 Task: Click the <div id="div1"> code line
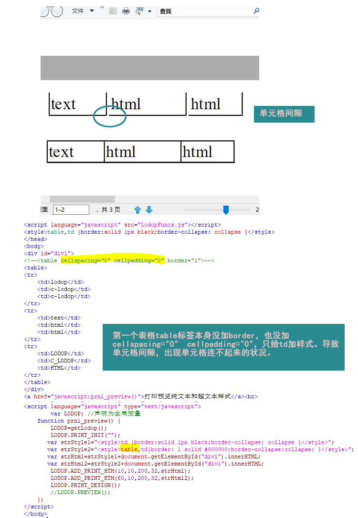(x=49, y=253)
